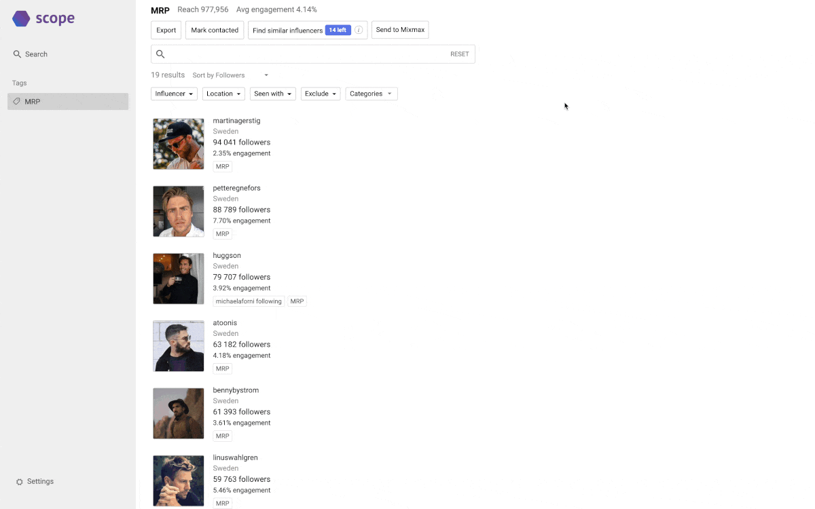Image resolution: width=815 pixels, height=509 pixels.
Task: Open Settings from the sidebar
Action: click(x=35, y=482)
